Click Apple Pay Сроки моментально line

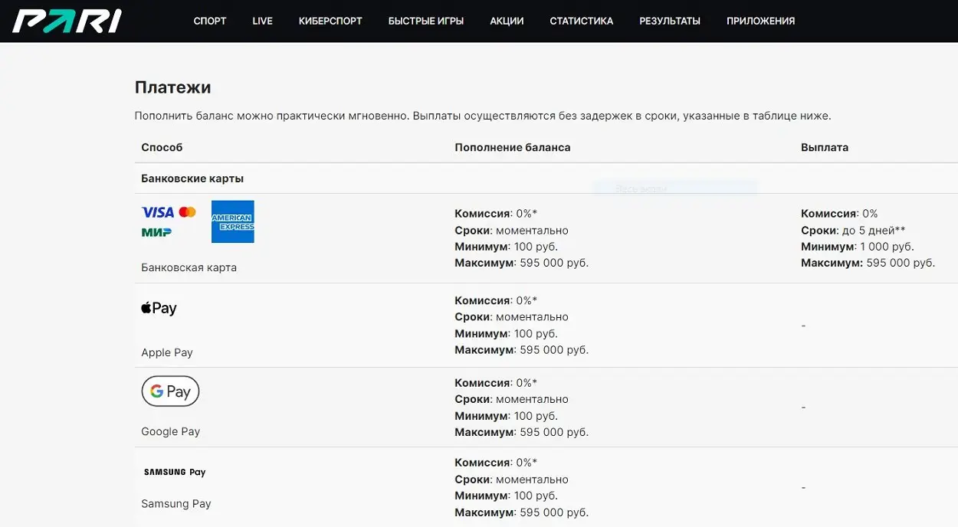[511, 316]
